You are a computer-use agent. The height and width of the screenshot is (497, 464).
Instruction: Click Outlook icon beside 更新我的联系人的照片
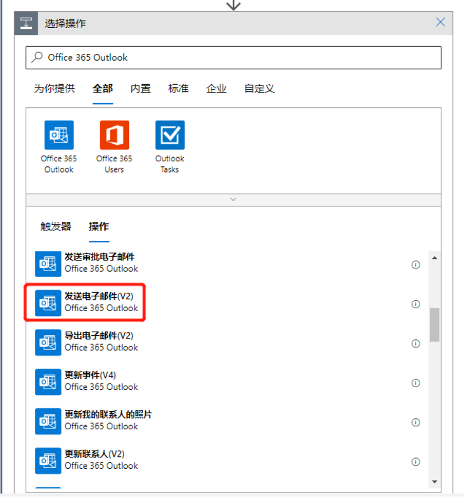coord(48,421)
